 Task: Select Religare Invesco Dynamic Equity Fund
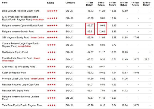pos(23,26)
